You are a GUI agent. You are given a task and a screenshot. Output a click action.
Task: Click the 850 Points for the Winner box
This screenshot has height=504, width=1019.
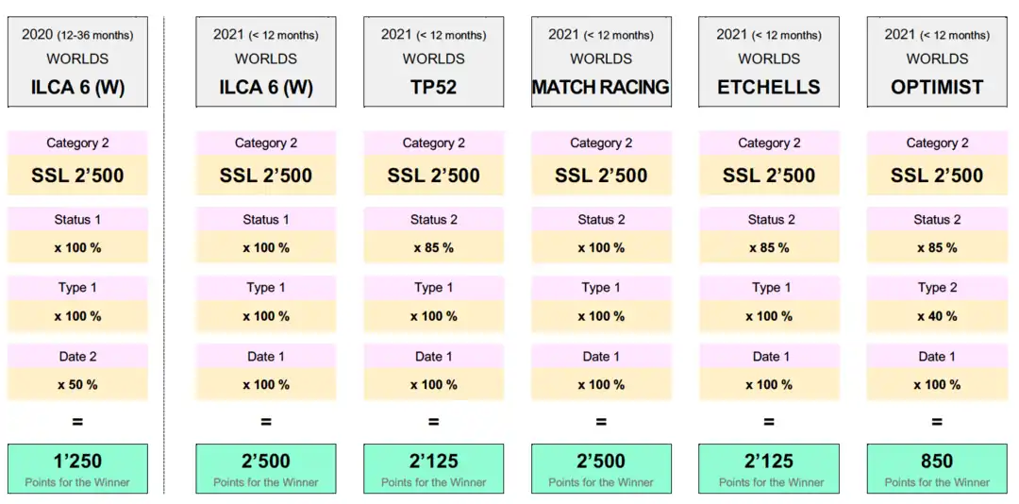click(937, 468)
